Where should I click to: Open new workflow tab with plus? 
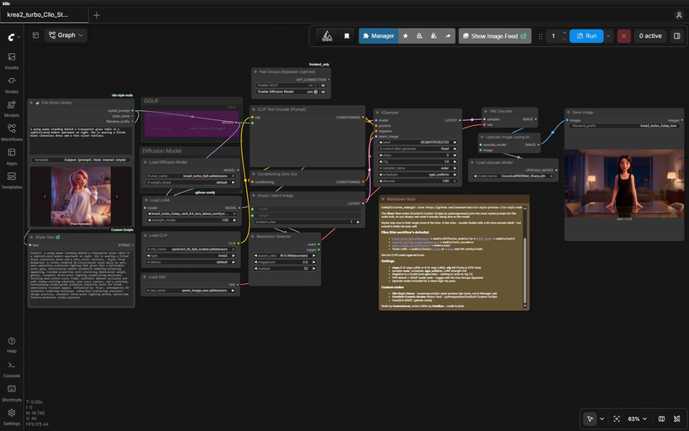coord(97,15)
